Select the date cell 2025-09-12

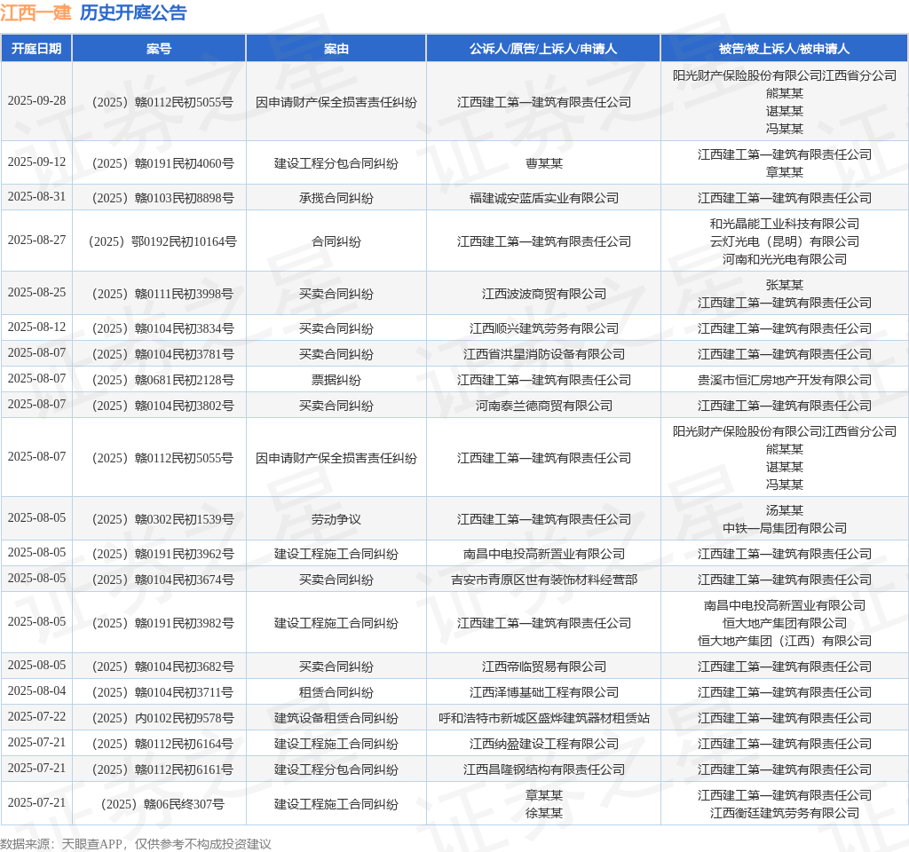click(x=36, y=162)
